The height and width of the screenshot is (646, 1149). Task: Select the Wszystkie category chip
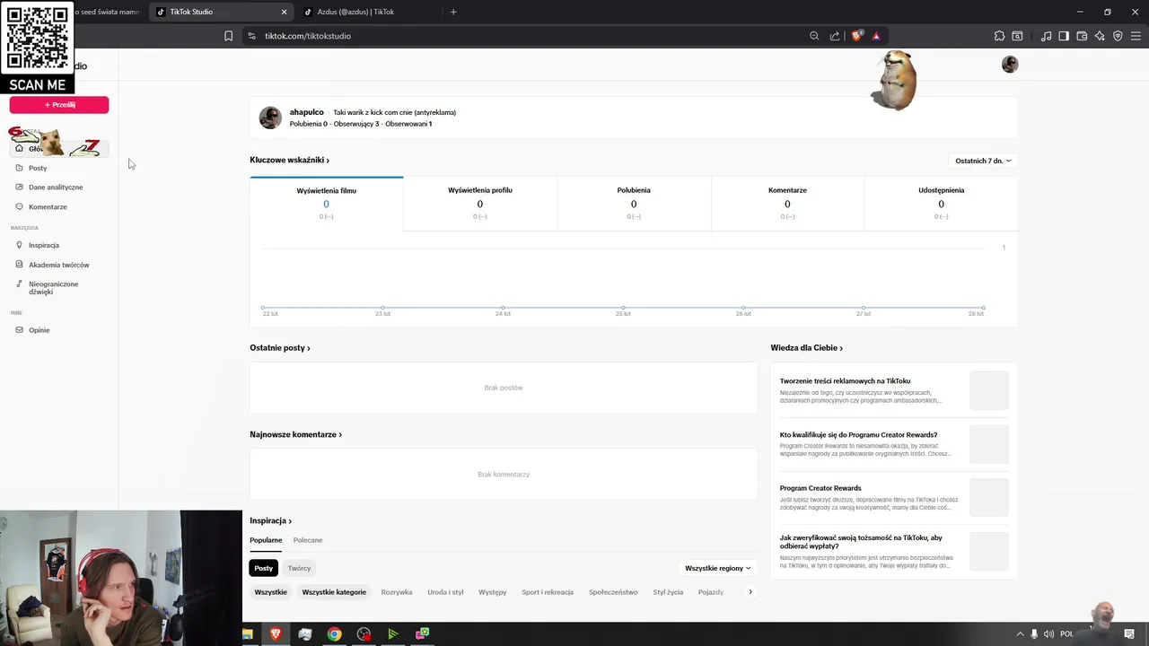click(271, 592)
